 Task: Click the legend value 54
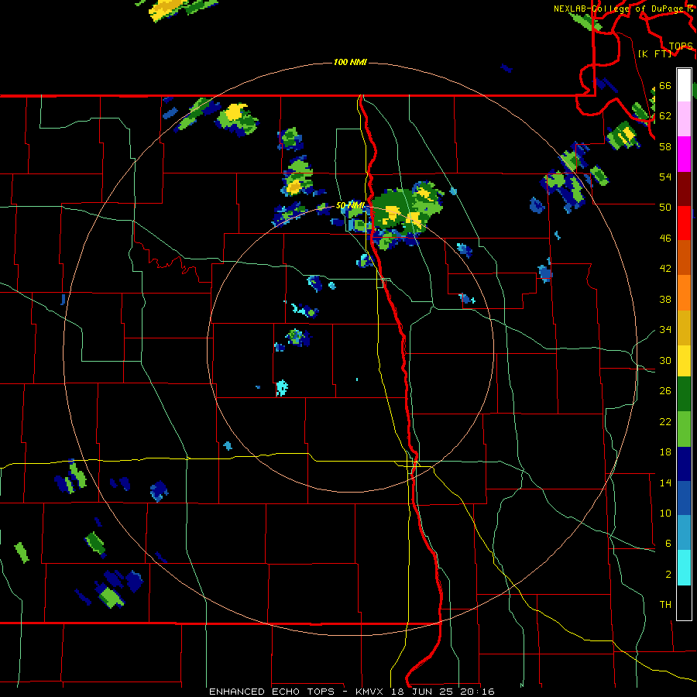pyautogui.click(x=665, y=177)
